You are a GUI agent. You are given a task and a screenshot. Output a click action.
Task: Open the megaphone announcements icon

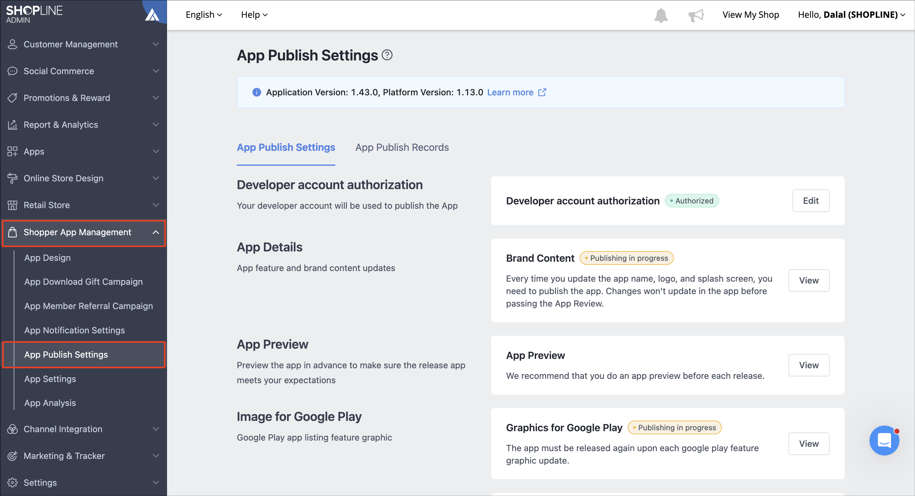[696, 15]
